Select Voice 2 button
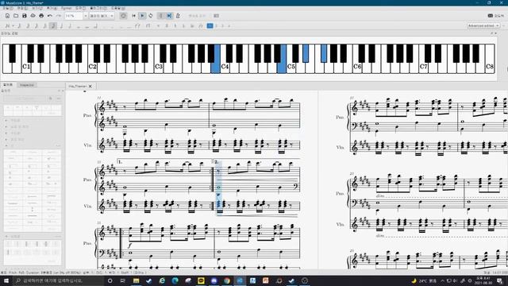The width and height of the screenshot is (508, 286). click(x=217, y=25)
